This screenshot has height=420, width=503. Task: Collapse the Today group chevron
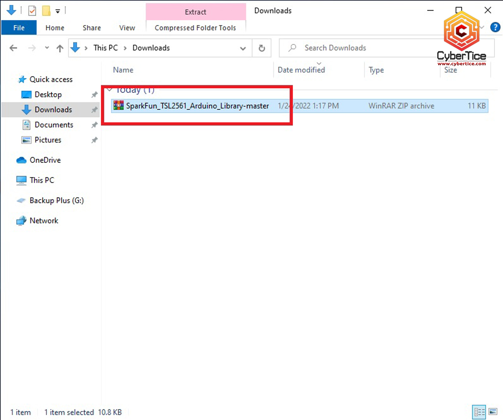tap(110, 90)
